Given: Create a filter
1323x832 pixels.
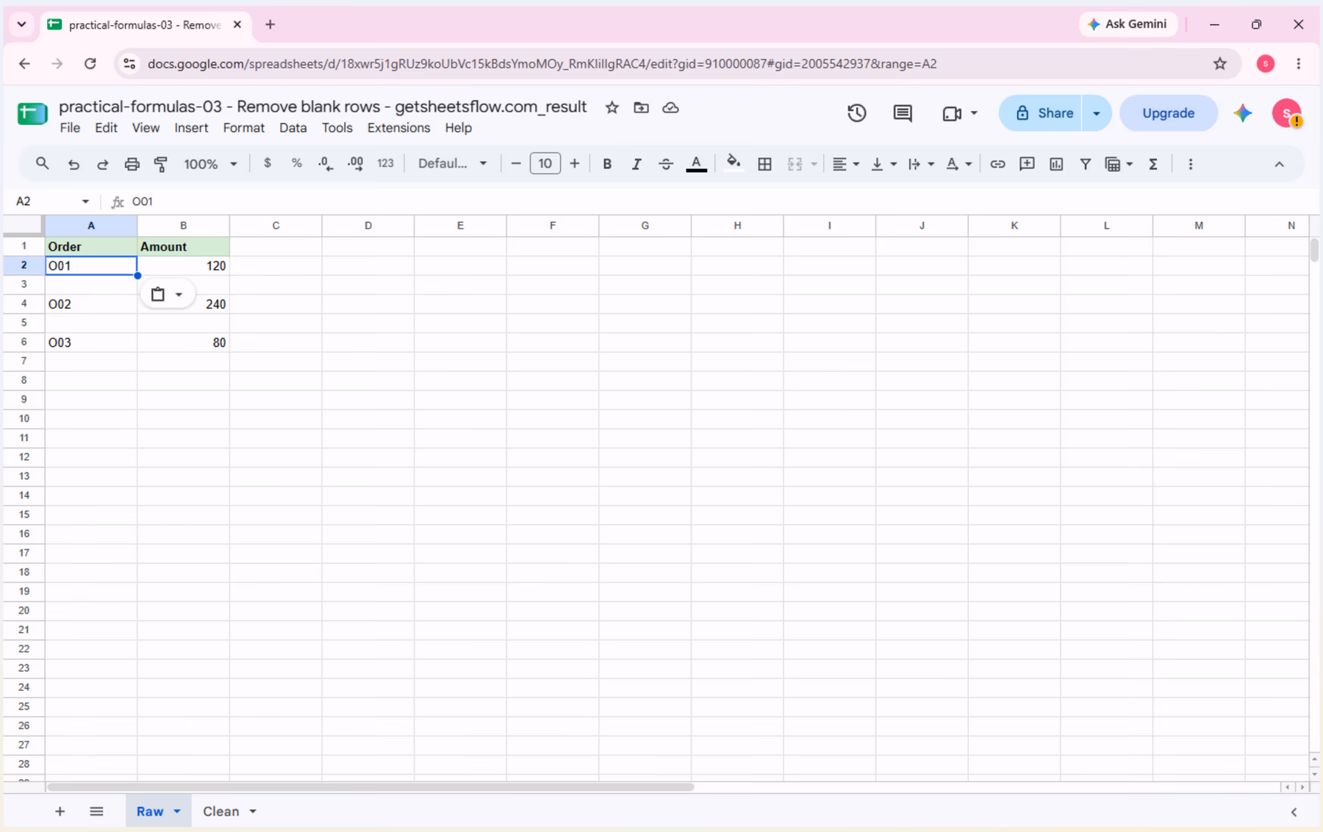Looking at the screenshot, I should click(1085, 164).
